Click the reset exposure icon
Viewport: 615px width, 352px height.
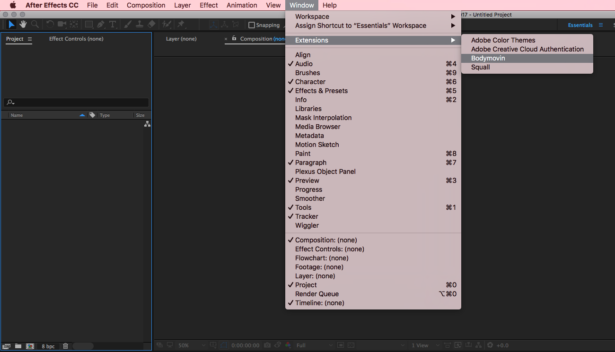490,345
